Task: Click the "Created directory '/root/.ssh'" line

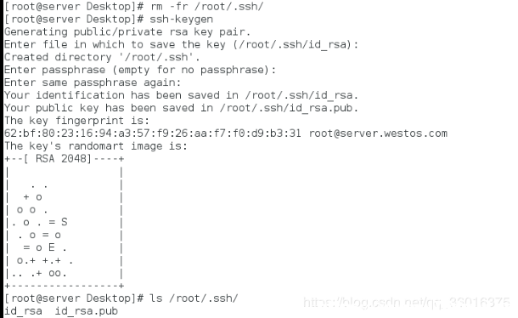Action: pyautogui.click(x=102, y=57)
